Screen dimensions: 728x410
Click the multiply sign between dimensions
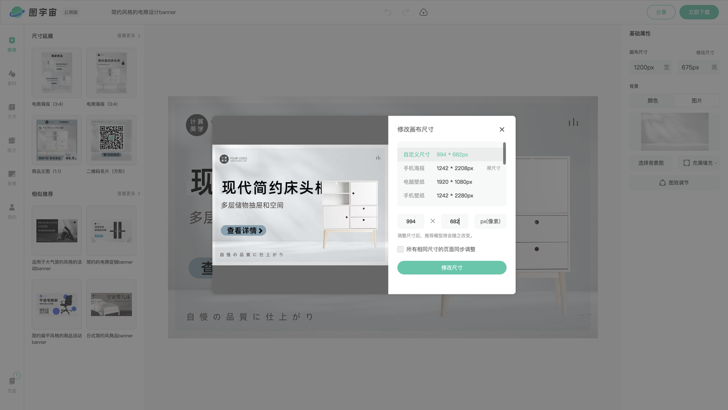[432, 221]
